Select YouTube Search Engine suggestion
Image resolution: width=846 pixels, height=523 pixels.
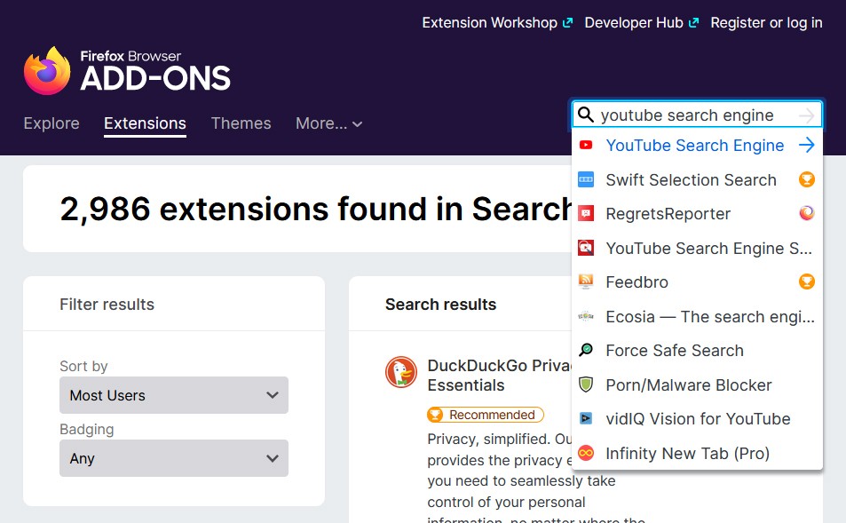pyautogui.click(x=697, y=146)
